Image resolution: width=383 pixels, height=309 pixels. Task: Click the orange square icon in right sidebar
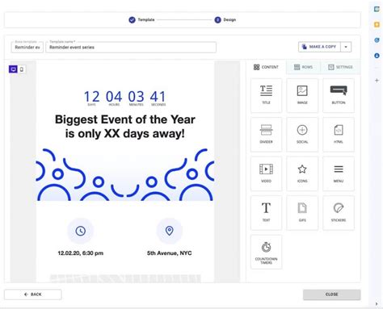point(377,25)
